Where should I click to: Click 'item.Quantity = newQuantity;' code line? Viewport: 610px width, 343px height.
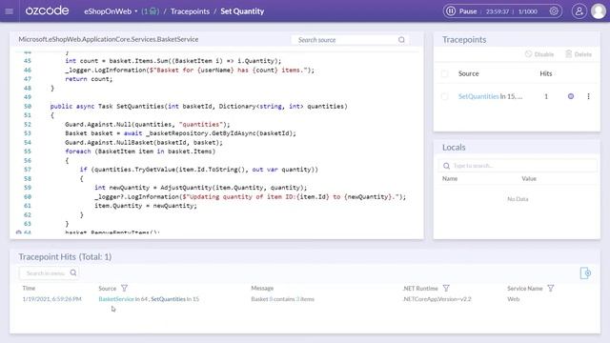[146, 206]
